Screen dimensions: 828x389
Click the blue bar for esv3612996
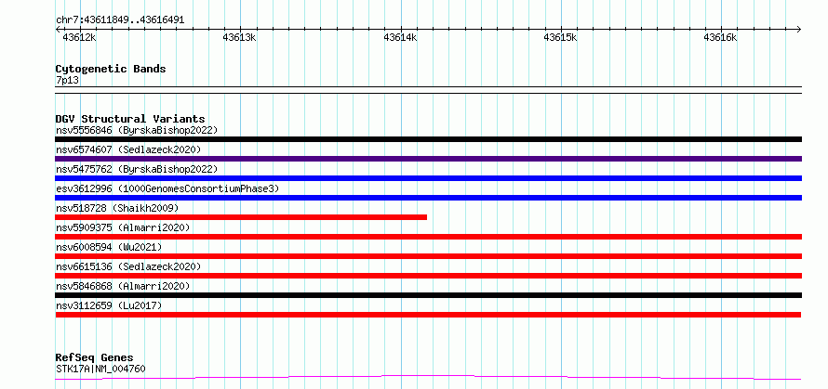tap(428, 198)
